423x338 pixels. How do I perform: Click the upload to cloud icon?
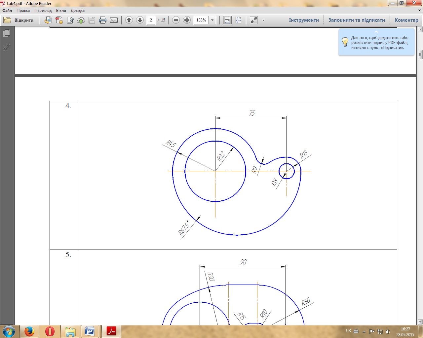[81, 20]
